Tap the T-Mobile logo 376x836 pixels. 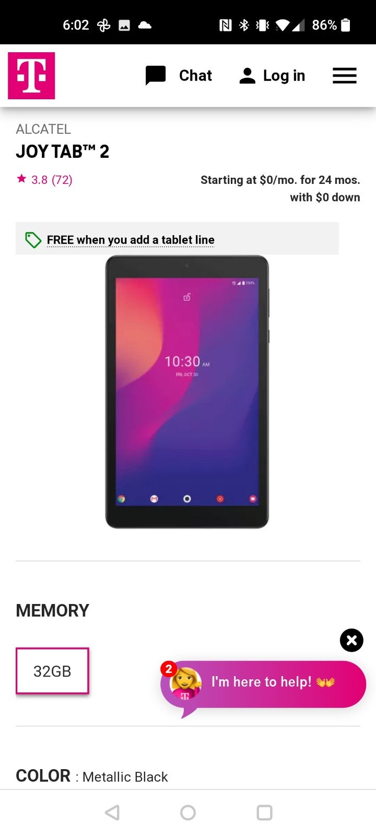31,76
